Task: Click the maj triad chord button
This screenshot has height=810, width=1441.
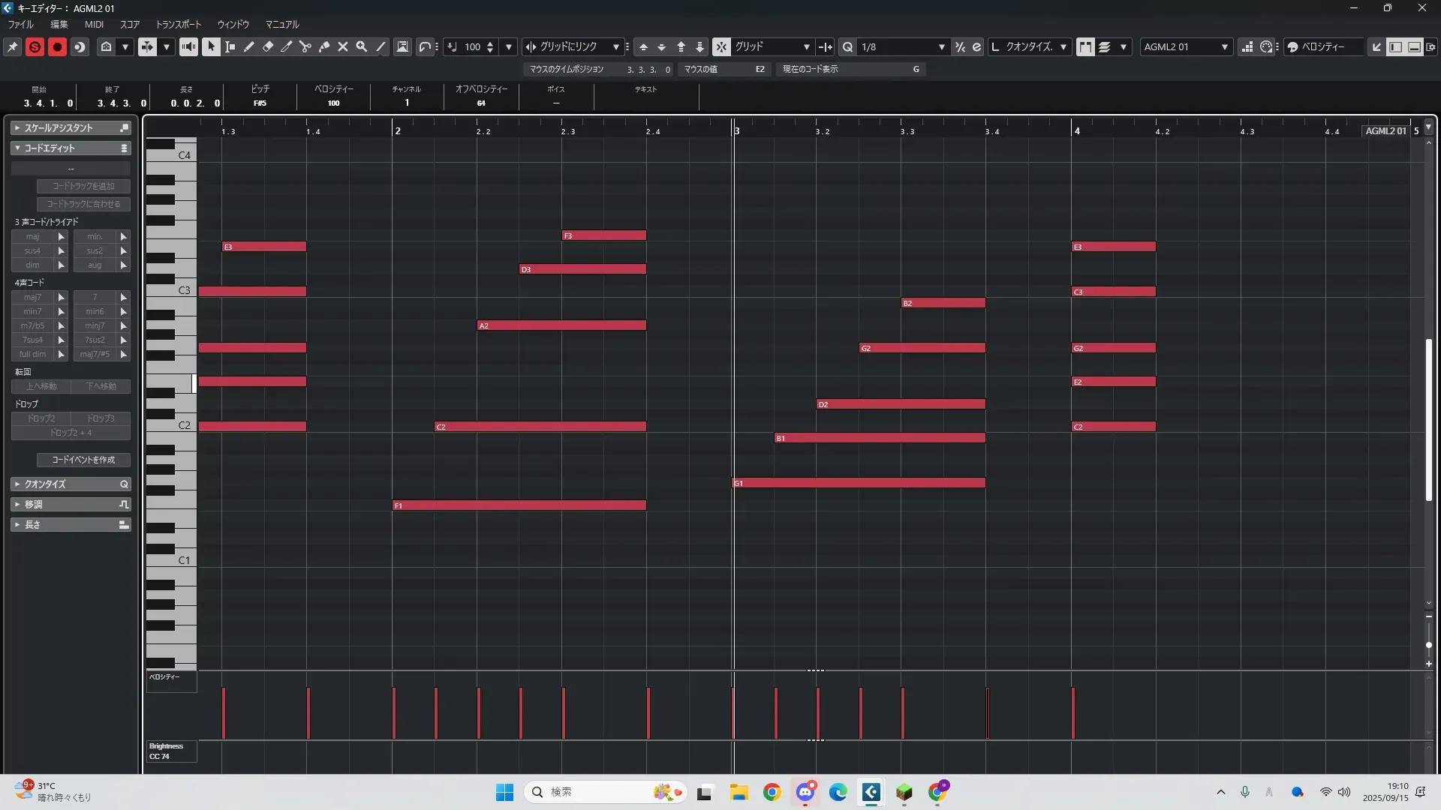Action: 32,236
